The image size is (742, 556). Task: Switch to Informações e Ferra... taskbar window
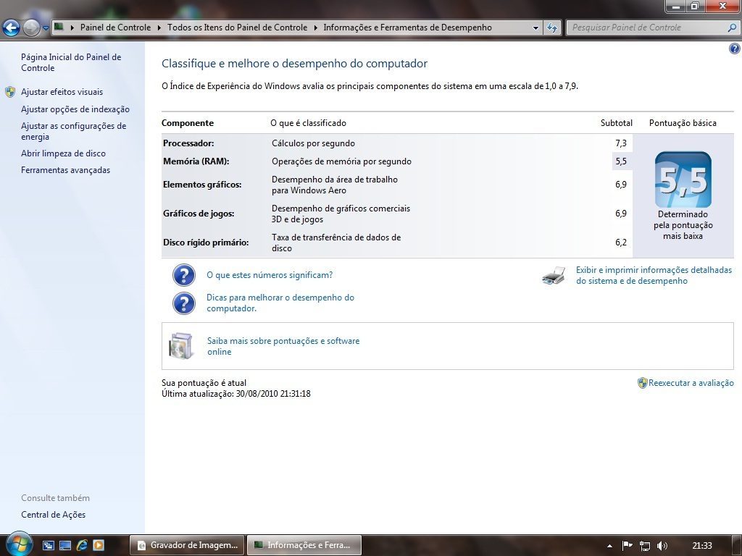[304, 545]
